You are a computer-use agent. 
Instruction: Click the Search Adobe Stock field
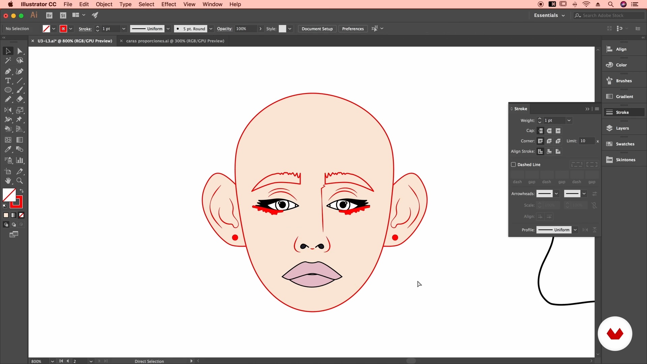[609, 16]
